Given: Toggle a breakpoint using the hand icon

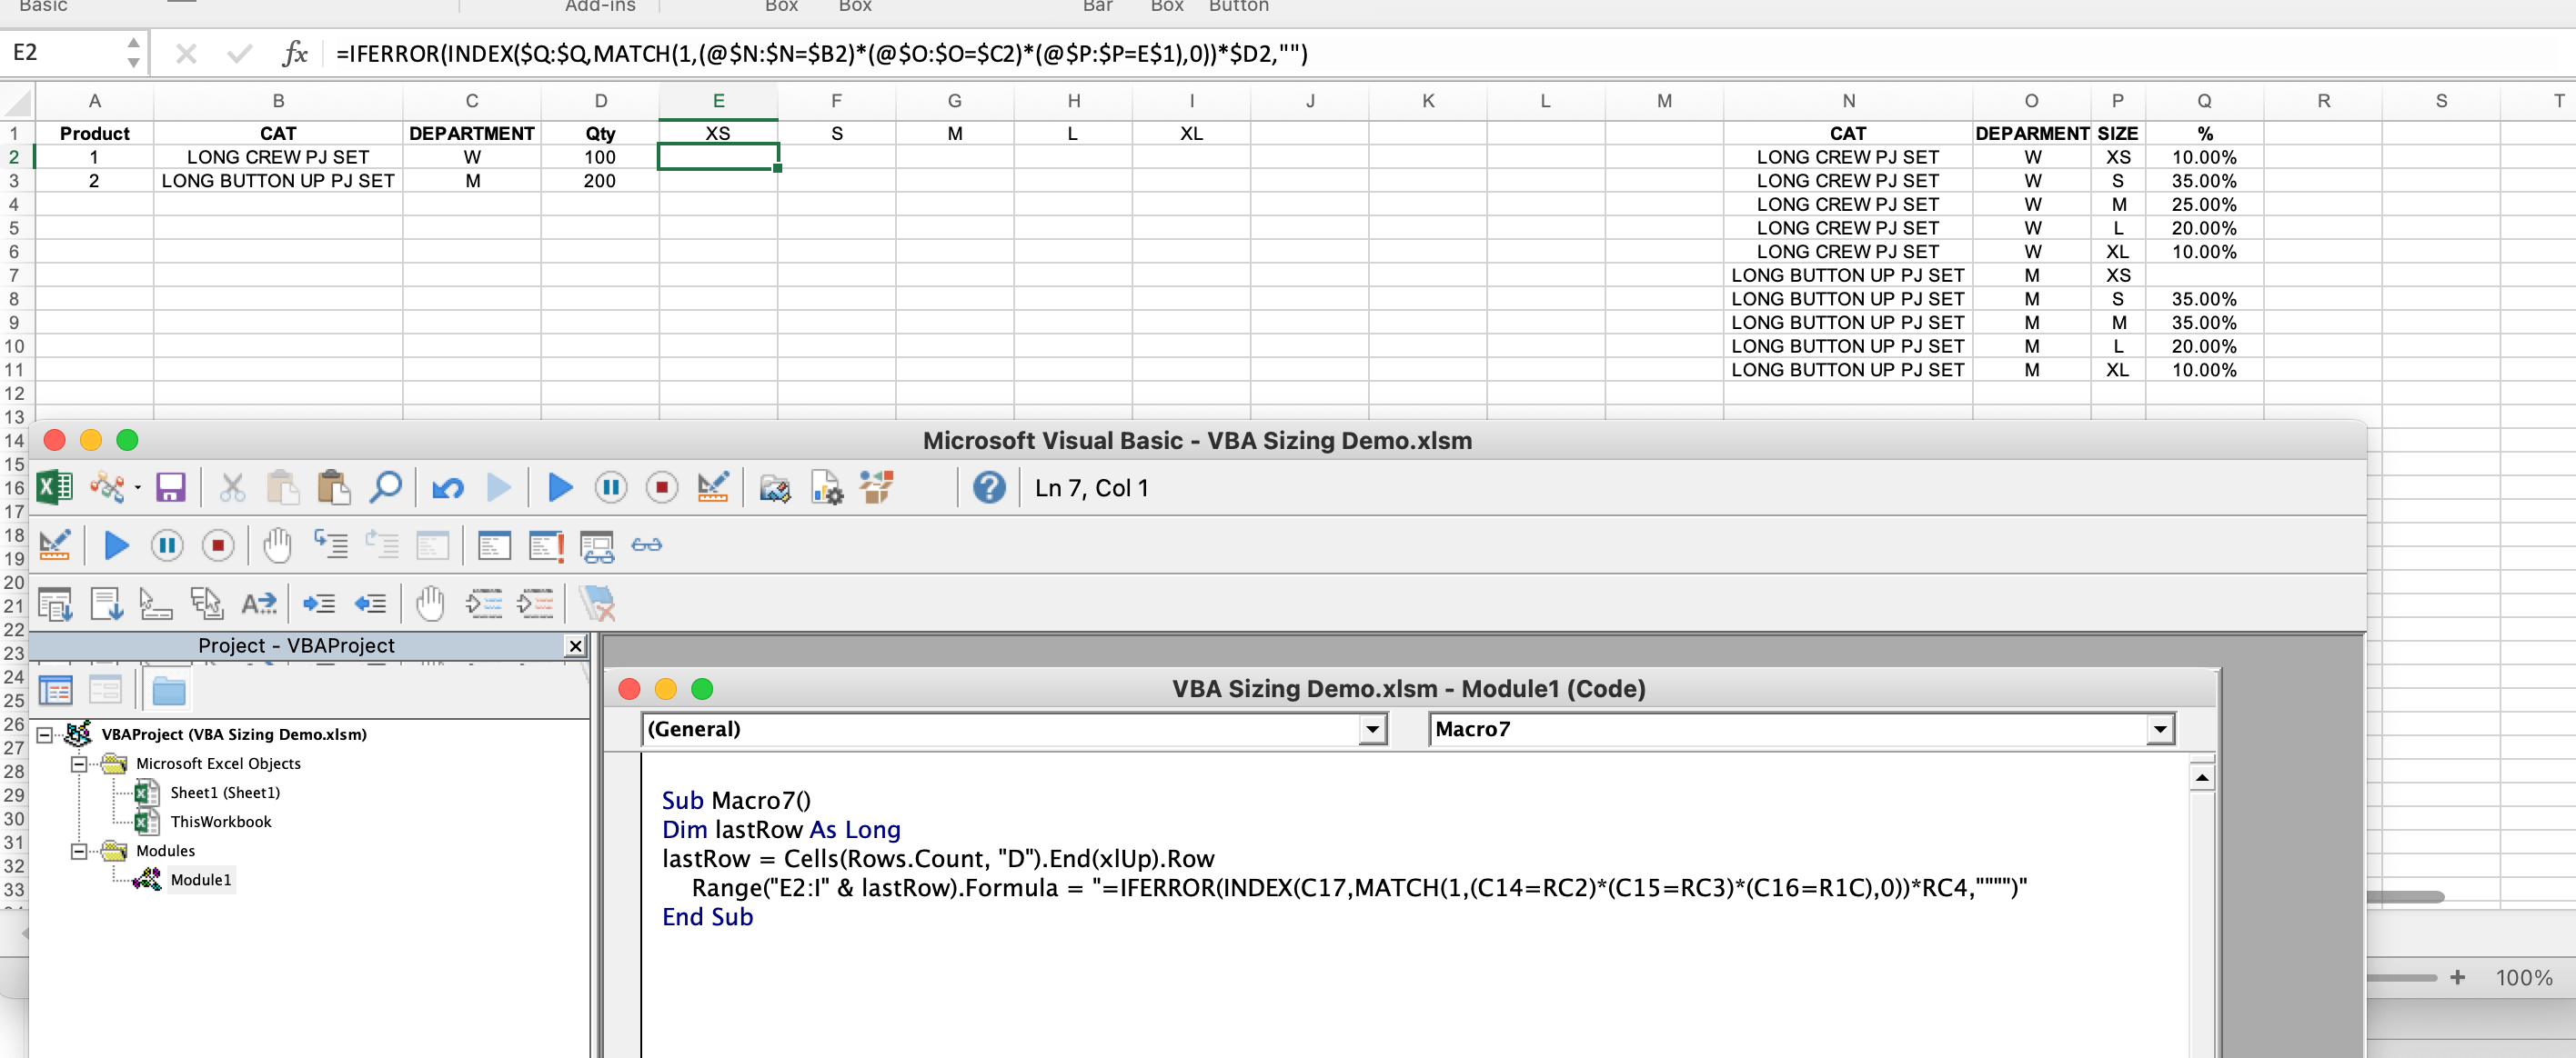Looking at the screenshot, I should pos(277,545).
